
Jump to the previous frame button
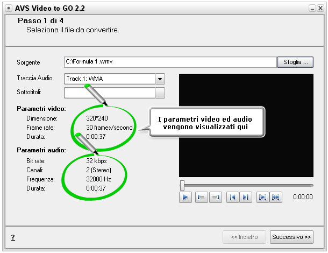point(233,197)
